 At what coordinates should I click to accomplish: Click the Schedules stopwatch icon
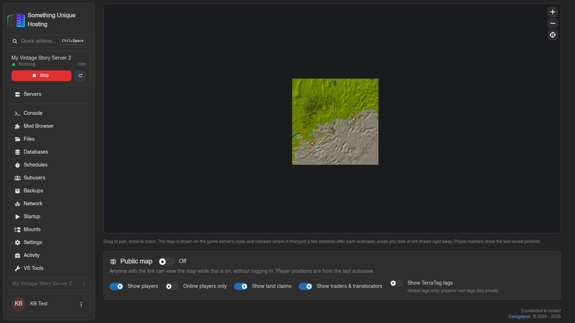click(x=17, y=165)
